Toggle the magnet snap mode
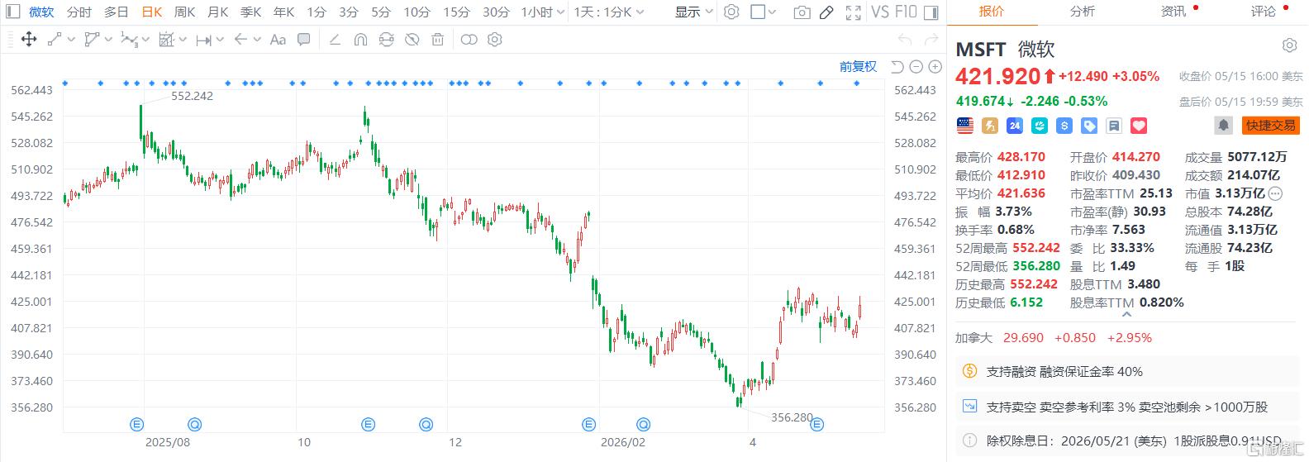This screenshot has height=462, width=1309. tap(360, 39)
